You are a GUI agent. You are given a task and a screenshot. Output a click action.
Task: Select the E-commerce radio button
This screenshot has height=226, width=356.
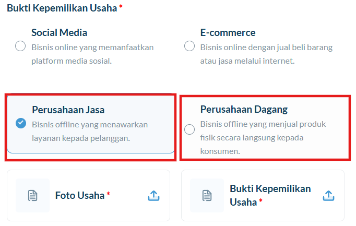[189, 46]
